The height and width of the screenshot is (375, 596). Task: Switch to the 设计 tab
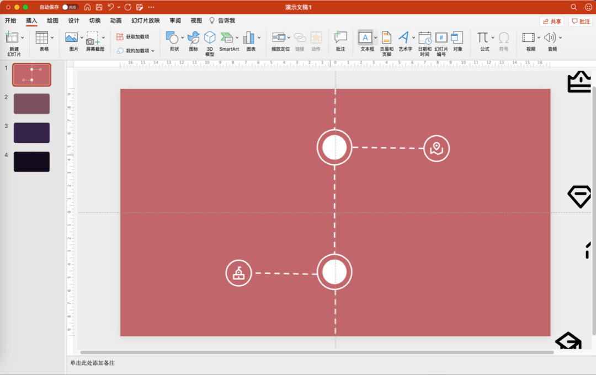tap(73, 21)
